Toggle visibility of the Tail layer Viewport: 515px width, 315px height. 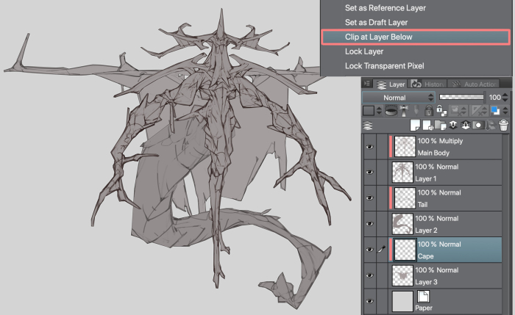[369, 198]
